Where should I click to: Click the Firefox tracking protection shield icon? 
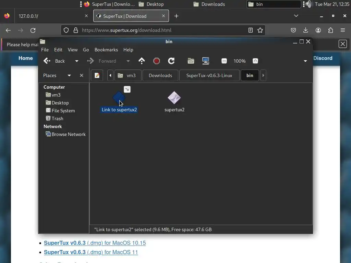(x=66, y=30)
